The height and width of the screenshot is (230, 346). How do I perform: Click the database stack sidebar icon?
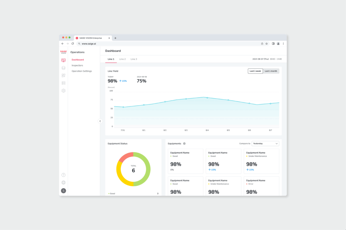[63, 68]
